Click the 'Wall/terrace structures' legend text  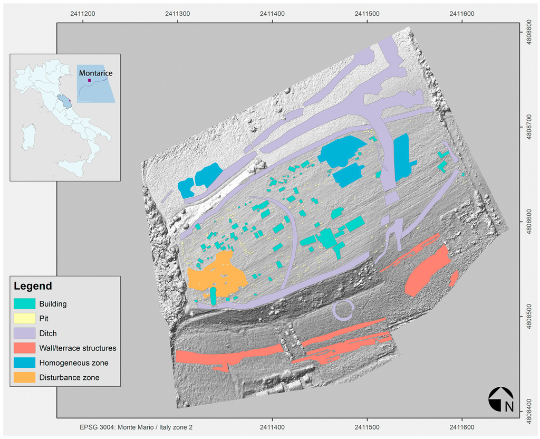tap(78, 348)
